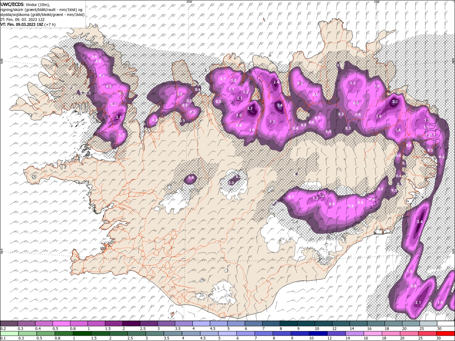Pick the dark mauve swatch above 0.2
The height and width of the screenshot is (341, 455).
[x=9, y=323]
